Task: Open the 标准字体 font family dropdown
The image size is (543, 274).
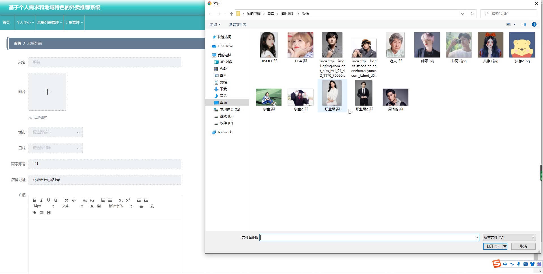Action: click(120, 206)
